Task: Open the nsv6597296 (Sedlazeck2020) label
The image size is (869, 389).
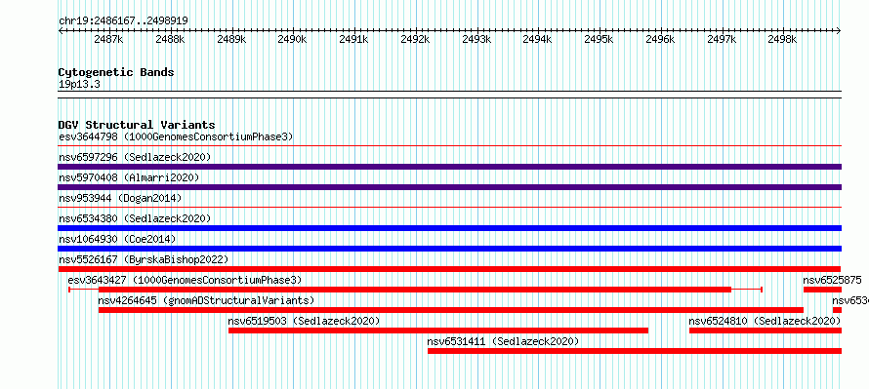Action: point(135,157)
